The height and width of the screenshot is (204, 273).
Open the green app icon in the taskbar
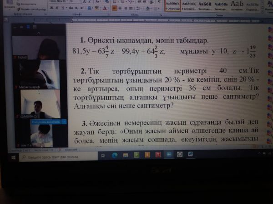point(136,155)
